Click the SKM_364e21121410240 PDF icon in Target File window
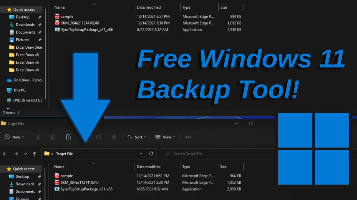357x200 pixels. 57,182
